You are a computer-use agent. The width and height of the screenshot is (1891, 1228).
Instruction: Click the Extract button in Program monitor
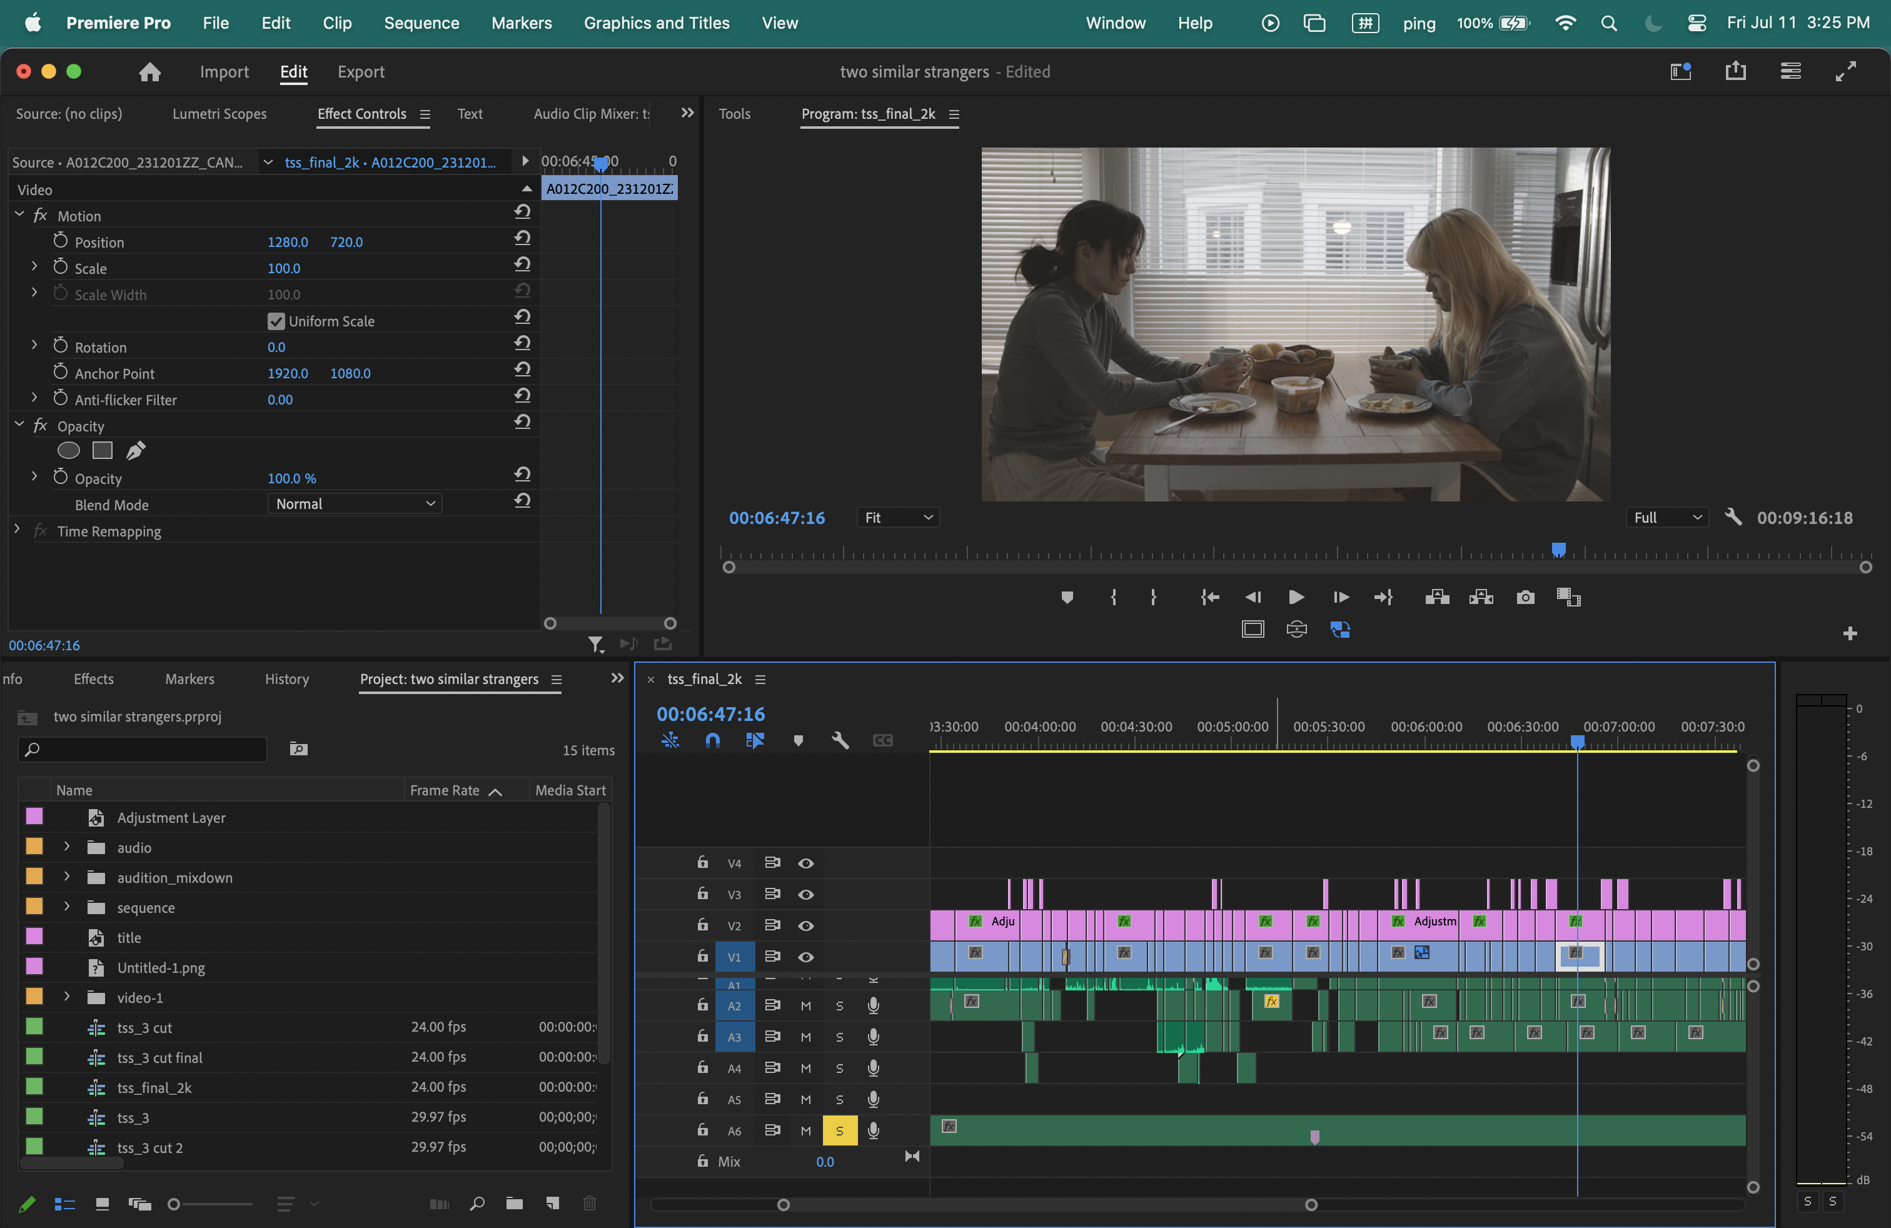[1481, 597]
